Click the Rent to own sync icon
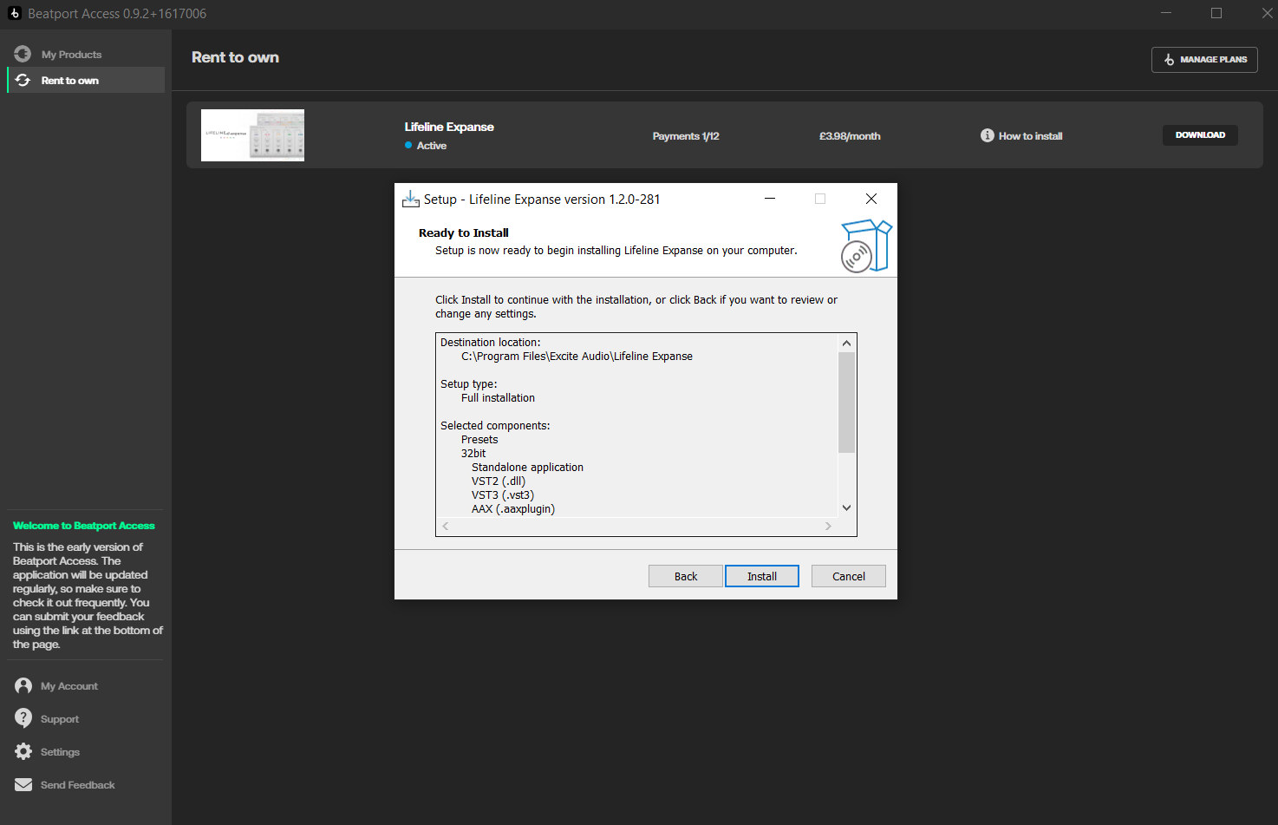The width and height of the screenshot is (1278, 825). coord(23,80)
